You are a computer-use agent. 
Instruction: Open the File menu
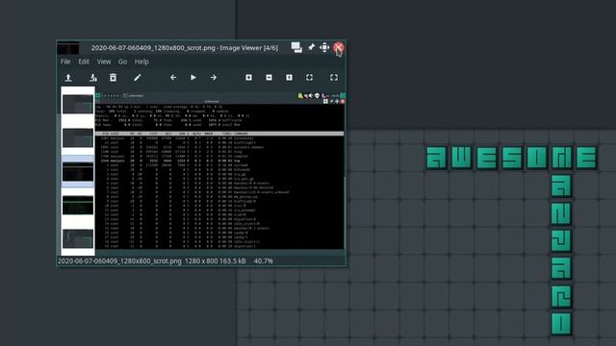[x=65, y=62]
